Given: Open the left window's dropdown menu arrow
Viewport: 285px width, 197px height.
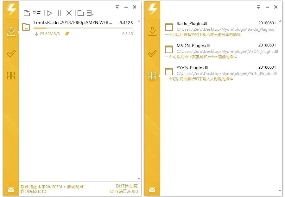Looking at the screenshot, I should pos(117,7).
